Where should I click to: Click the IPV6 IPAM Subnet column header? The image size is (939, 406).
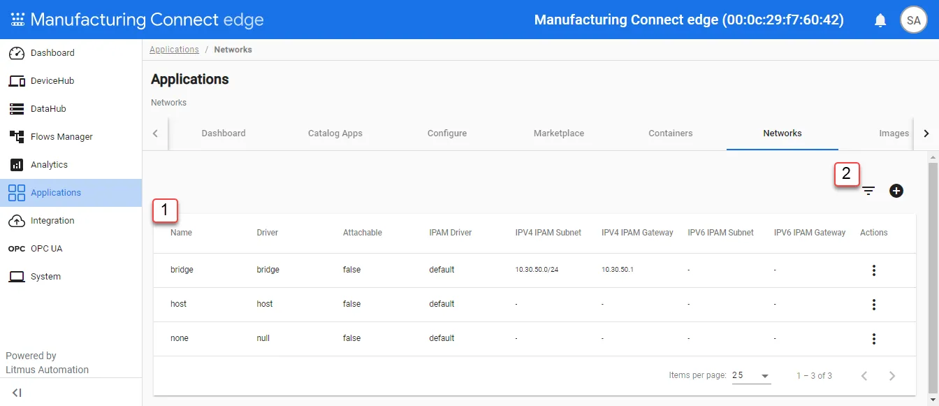[721, 233]
